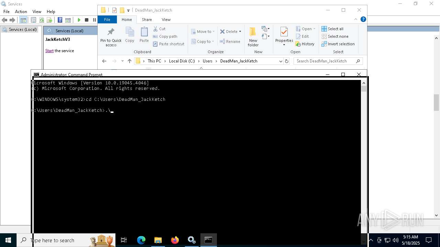Image resolution: width=440 pixels, height=247 pixels.
Task: Click the Pause Service icon
Action: click(95, 20)
